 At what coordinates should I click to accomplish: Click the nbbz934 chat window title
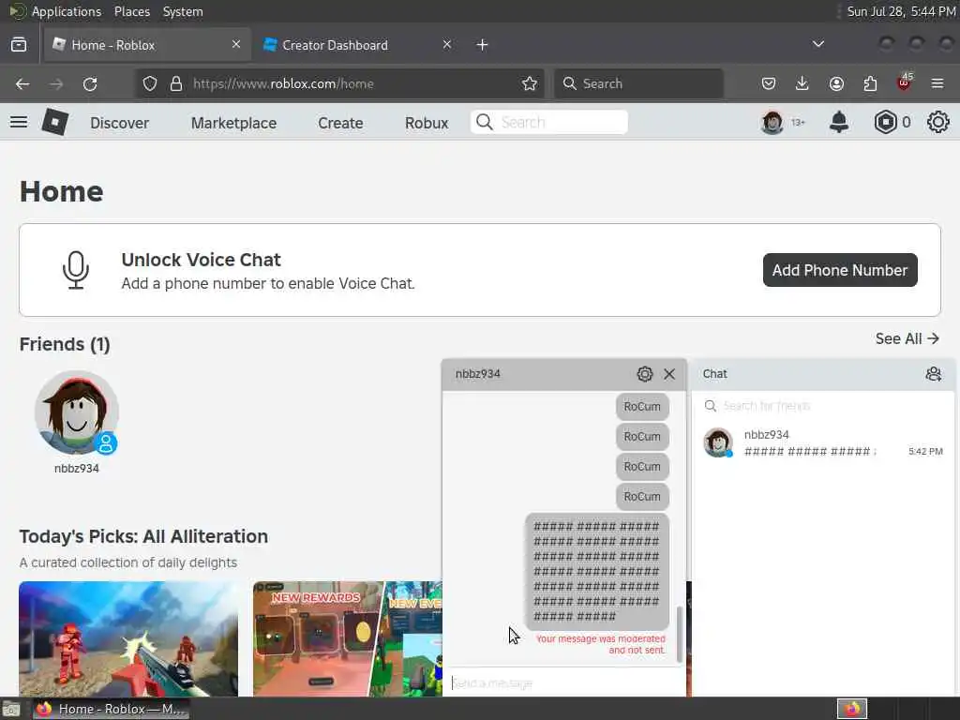pos(477,374)
